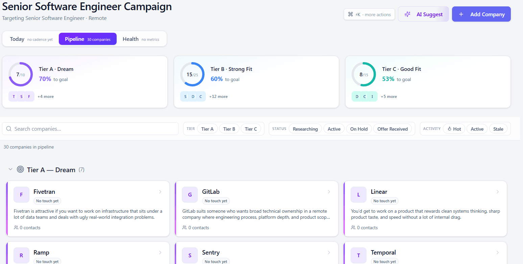This screenshot has height=264, width=523.
Task: Toggle the Active status filter
Action: [x=334, y=129]
